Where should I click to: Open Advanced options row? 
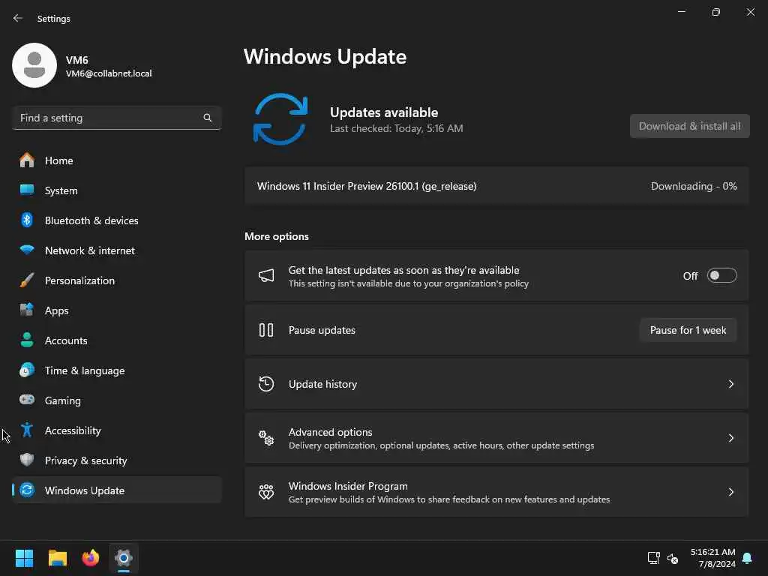point(496,438)
